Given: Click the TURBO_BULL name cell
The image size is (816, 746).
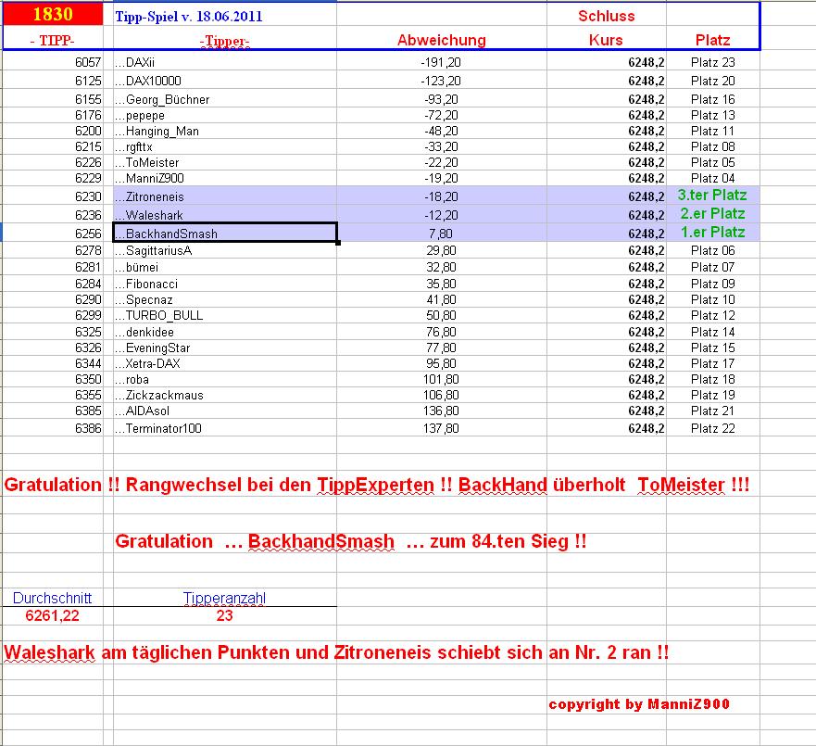Looking at the screenshot, I should tap(225, 315).
